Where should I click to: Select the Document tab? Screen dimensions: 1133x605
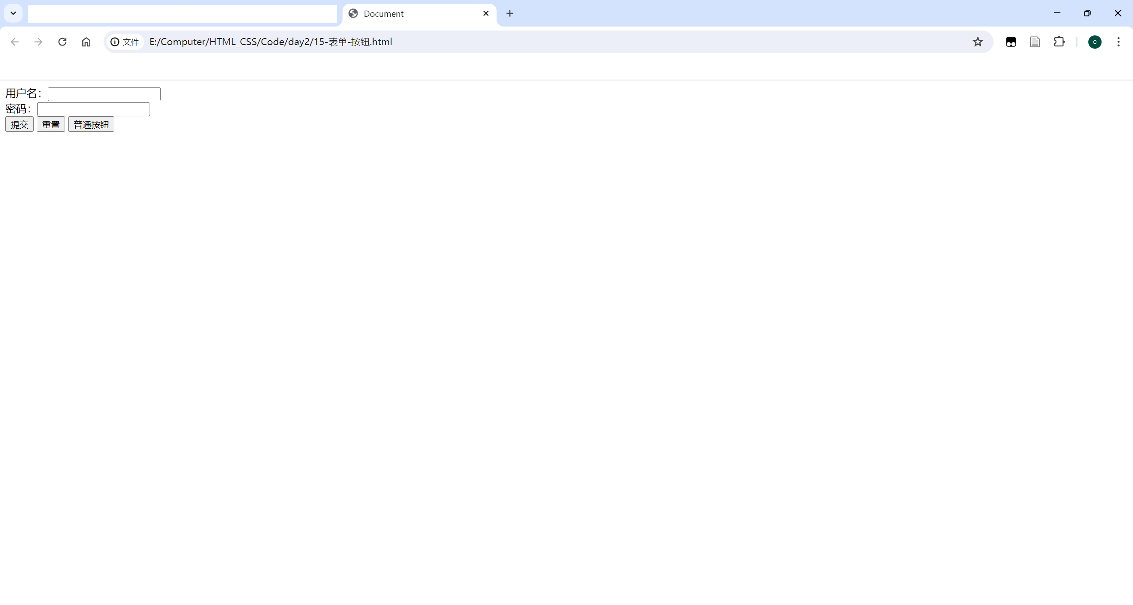(419, 14)
